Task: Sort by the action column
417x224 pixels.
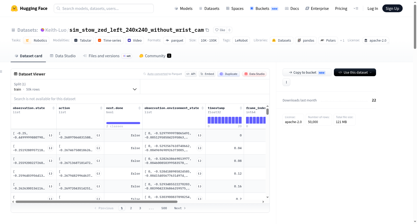Action: (101, 108)
